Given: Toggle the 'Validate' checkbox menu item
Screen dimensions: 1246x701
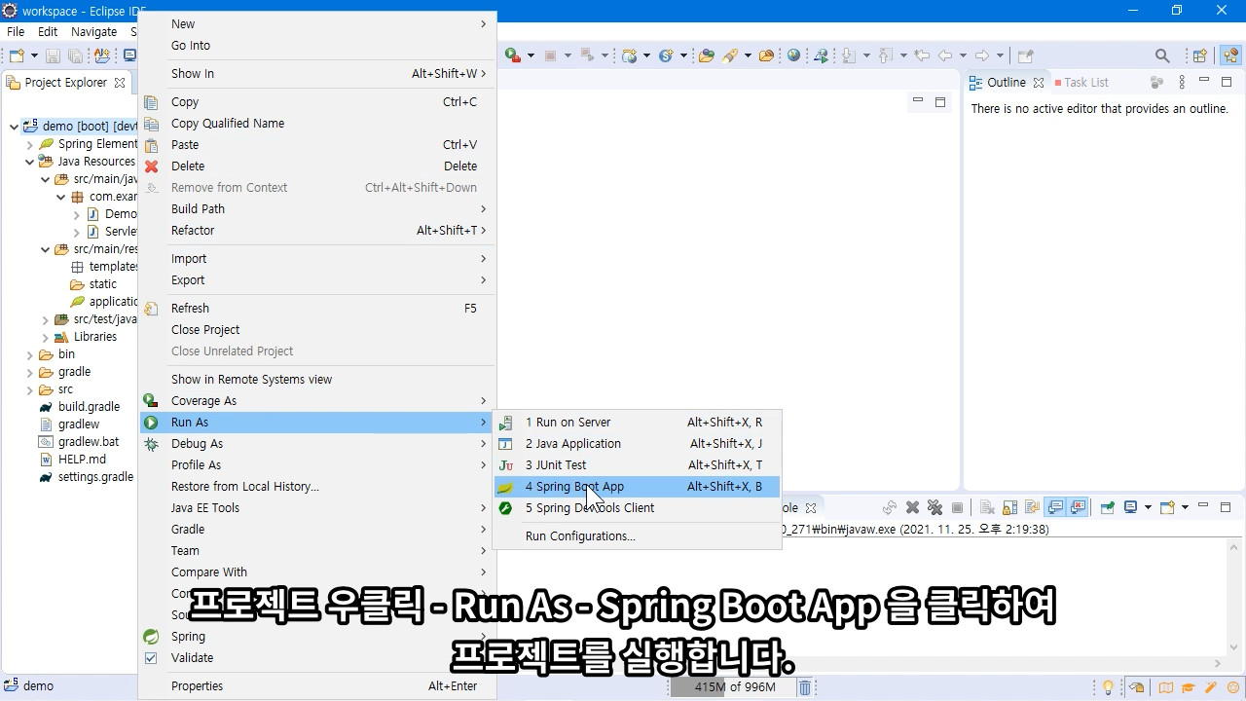Looking at the screenshot, I should click(x=316, y=658).
